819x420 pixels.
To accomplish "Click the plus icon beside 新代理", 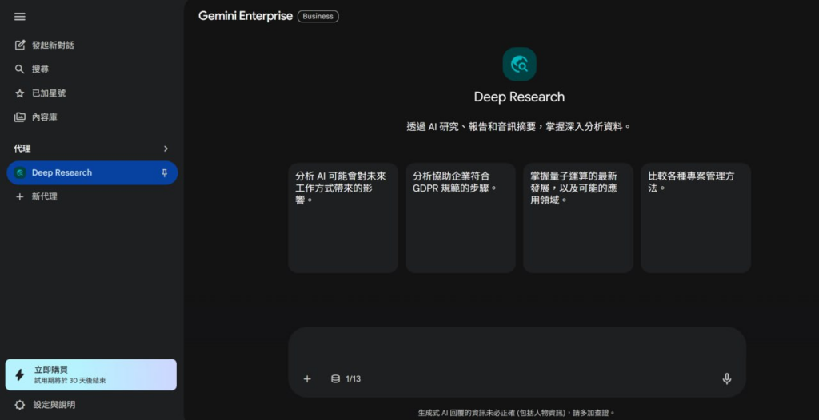I will [20, 196].
